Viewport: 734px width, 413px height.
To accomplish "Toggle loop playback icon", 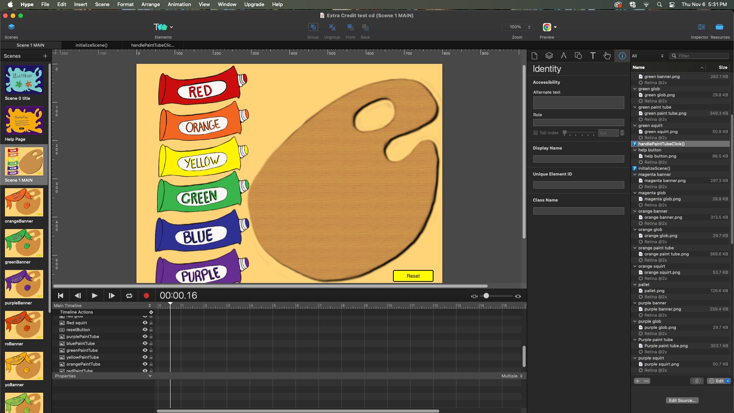I will (129, 296).
